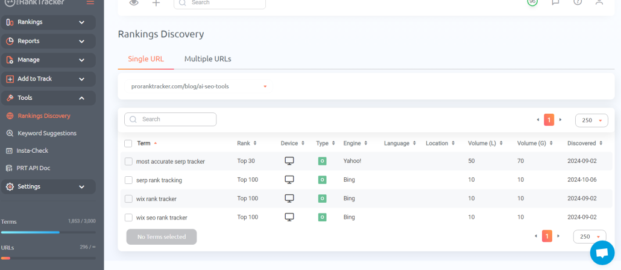Viewport: 621px width, 270px height.
Task: Expand the Add to Track menu
Action: pos(48,79)
